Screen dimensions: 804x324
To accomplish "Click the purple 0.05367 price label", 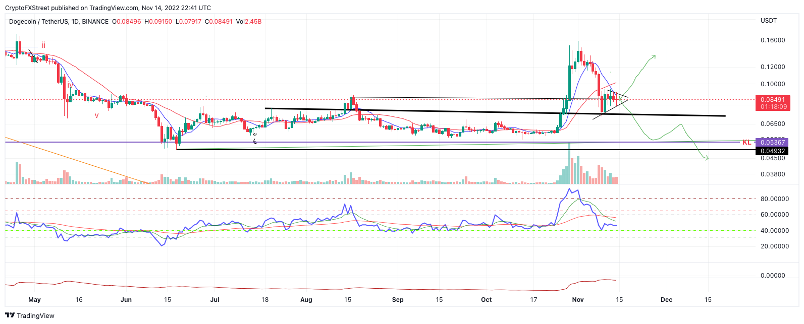I will tap(772, 143).
